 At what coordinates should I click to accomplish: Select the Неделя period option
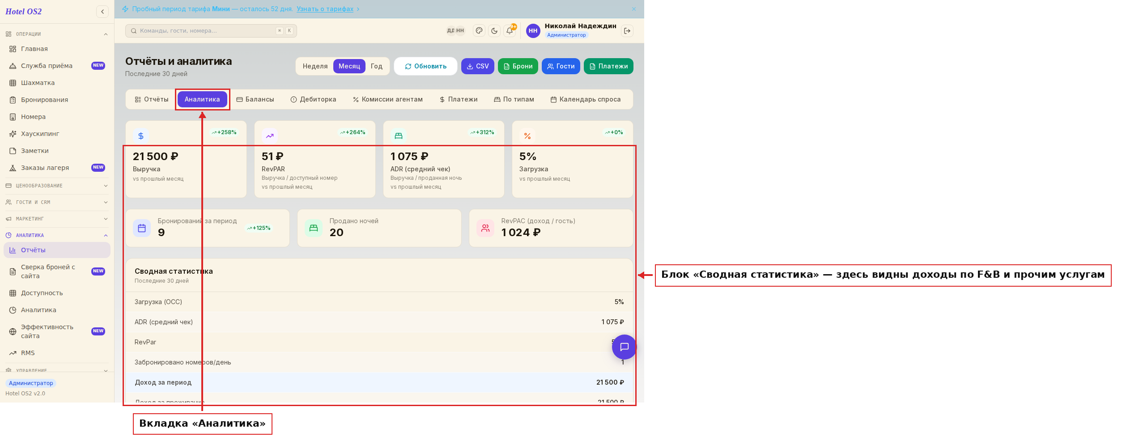click(315, 66)
